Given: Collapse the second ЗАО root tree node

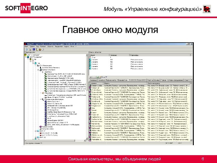Looking at the screenshot, I should [x=26, y=57].
